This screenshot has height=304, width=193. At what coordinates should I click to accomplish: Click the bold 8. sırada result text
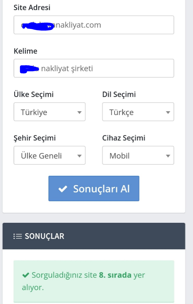point(115,275)
